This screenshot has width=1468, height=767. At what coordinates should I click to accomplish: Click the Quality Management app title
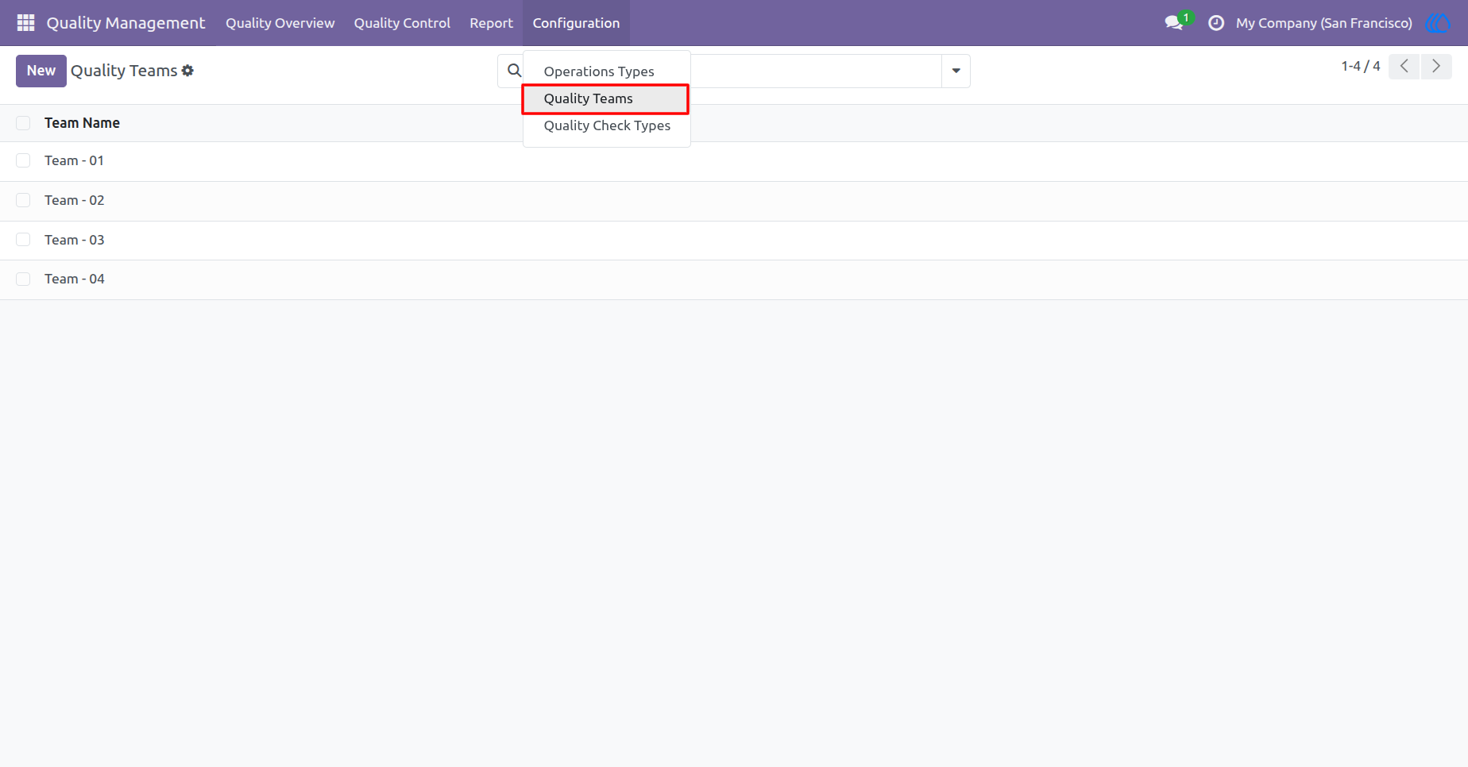tap(126, 23)
